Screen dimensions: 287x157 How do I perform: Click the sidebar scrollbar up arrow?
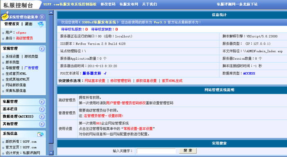[x=51, y=12]
